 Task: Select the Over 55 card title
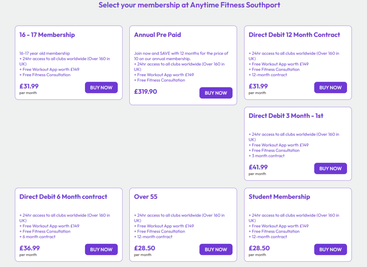click(x=146, y=196)
